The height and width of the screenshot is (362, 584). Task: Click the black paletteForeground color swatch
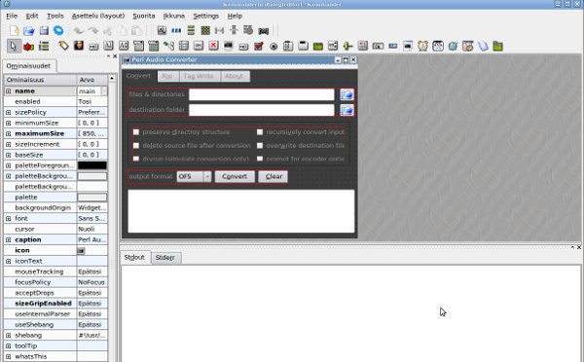pos(92,165)
